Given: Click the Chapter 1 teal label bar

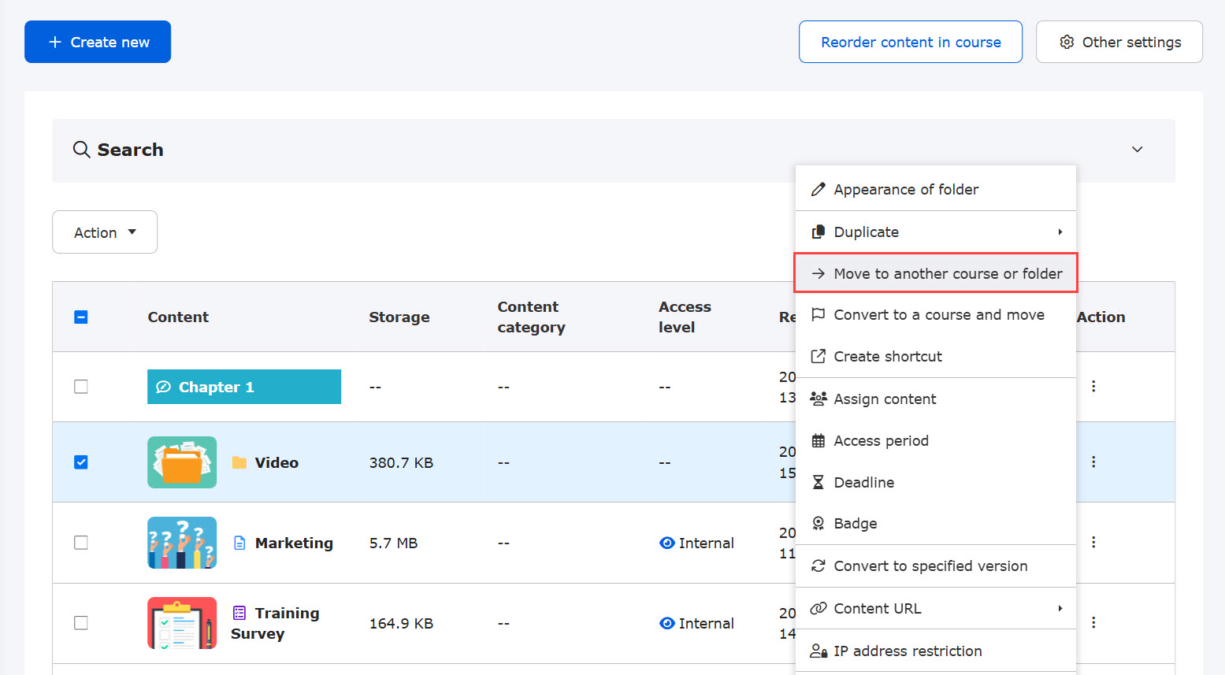Looking at the screenshot, I should pyautogui.click(x=244, y=387).
